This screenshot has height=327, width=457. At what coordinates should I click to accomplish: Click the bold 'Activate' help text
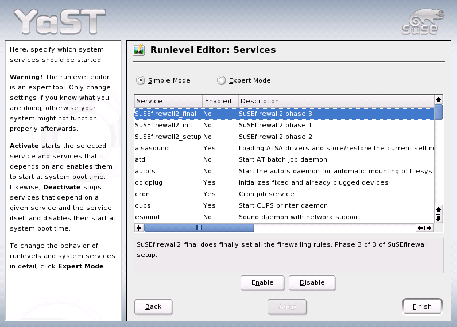[24, 146]
